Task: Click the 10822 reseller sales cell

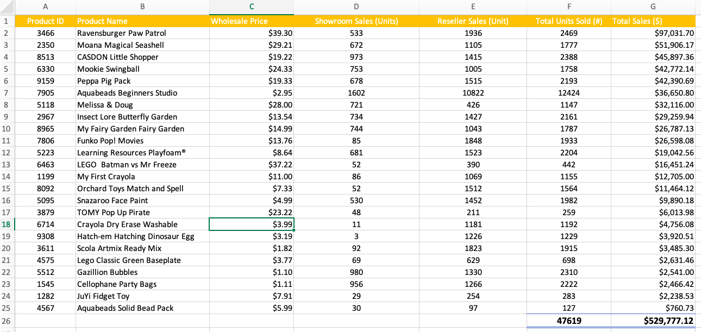Action: click(473, 93)
